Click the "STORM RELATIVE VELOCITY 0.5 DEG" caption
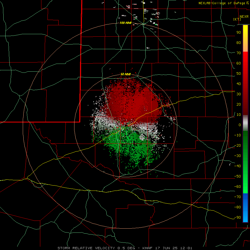Viewport: 250px width, 250px height. click(96, 248)
